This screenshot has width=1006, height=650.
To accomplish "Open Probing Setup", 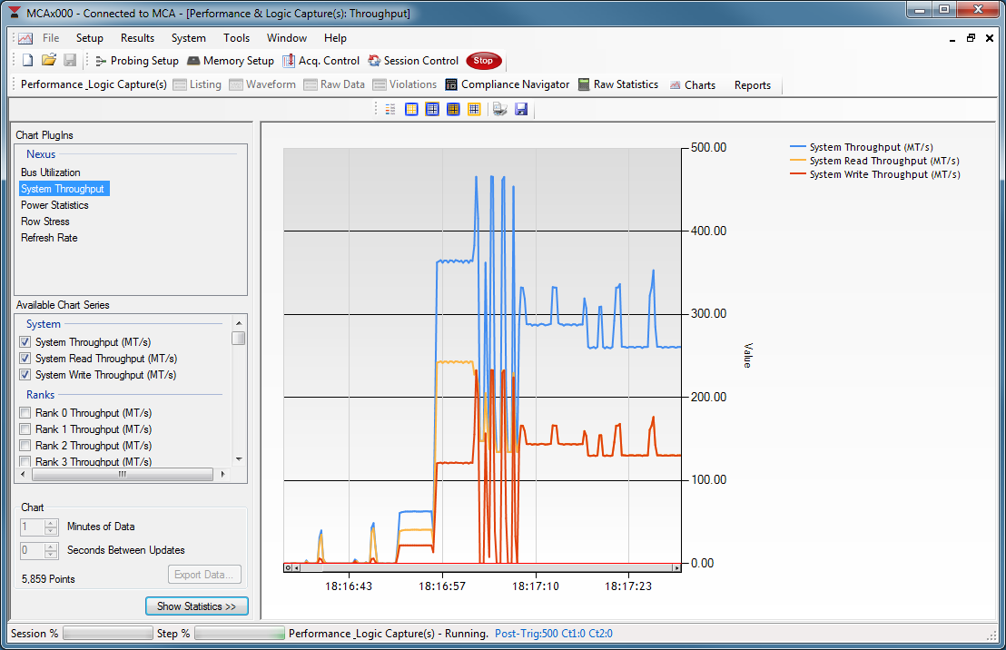I will click(136, 61).
